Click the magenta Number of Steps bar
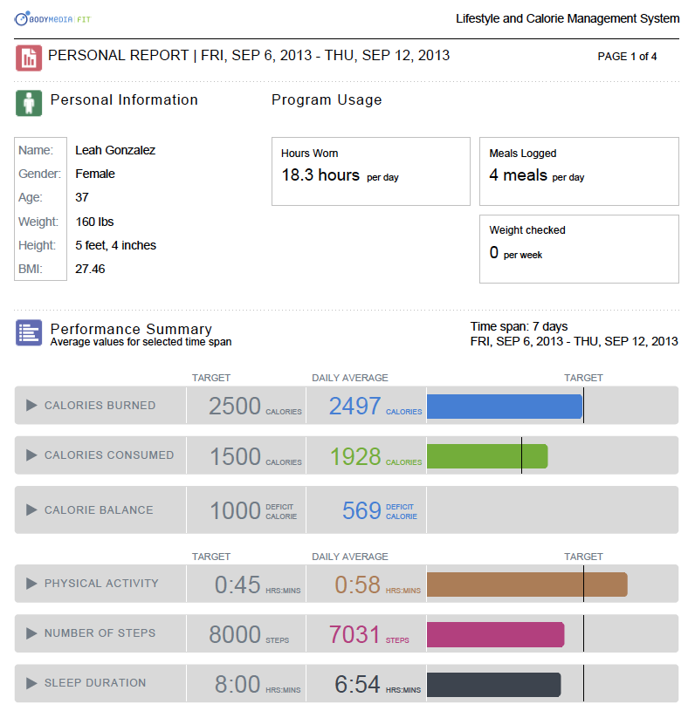The width and height of the screenshot is (695, 711). (x=495, y=634)
